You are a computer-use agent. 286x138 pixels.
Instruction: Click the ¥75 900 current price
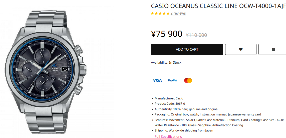(x=167, y=34)
